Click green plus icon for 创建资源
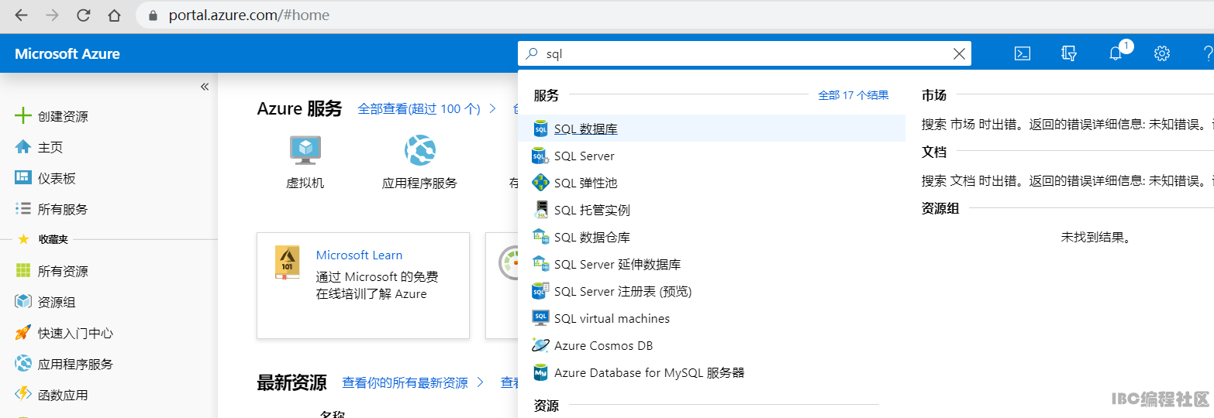The image size is (1214, 418). coord(23,116)
